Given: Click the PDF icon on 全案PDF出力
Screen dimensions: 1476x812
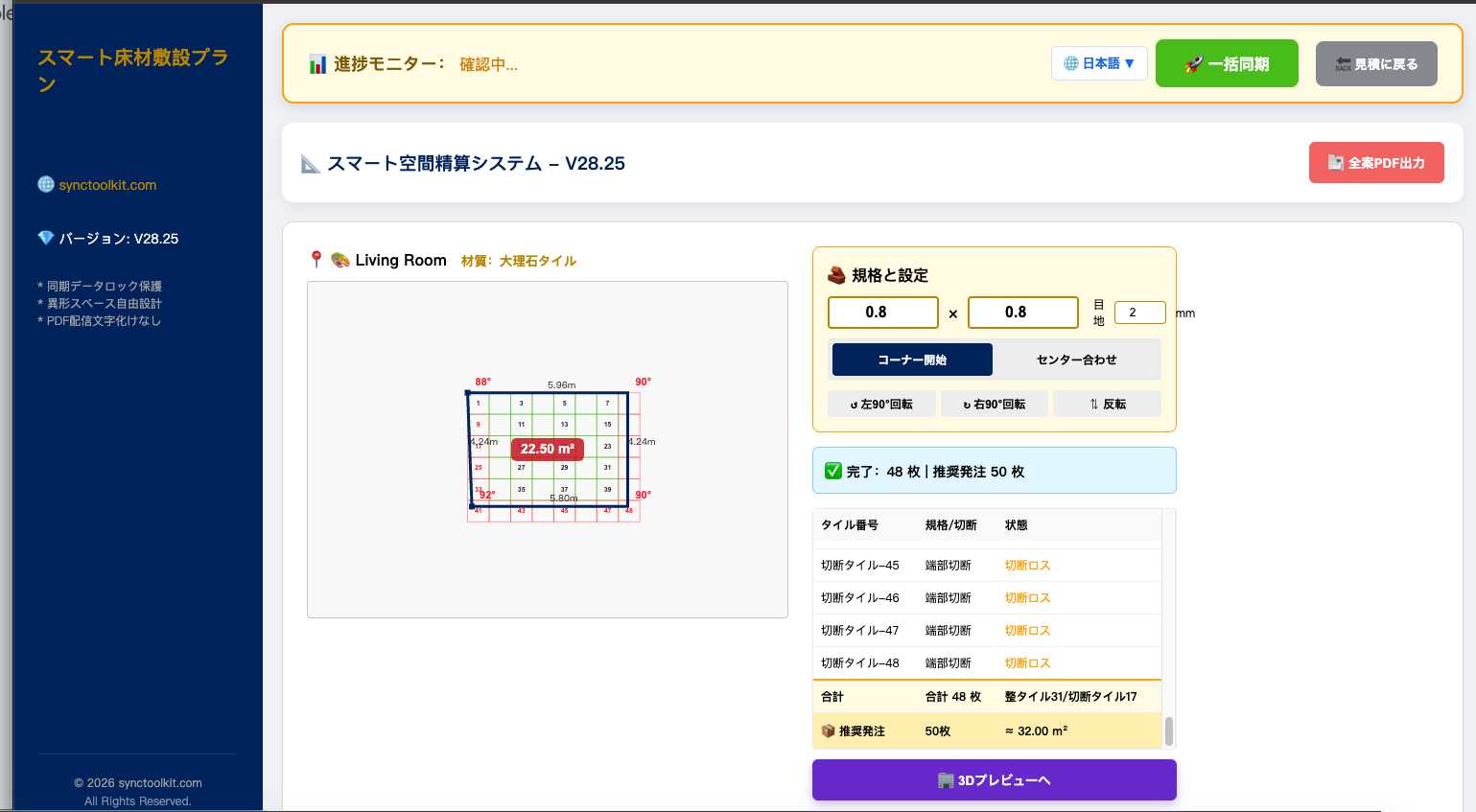Looking at the screenshot, I should tap(1335, 163).
